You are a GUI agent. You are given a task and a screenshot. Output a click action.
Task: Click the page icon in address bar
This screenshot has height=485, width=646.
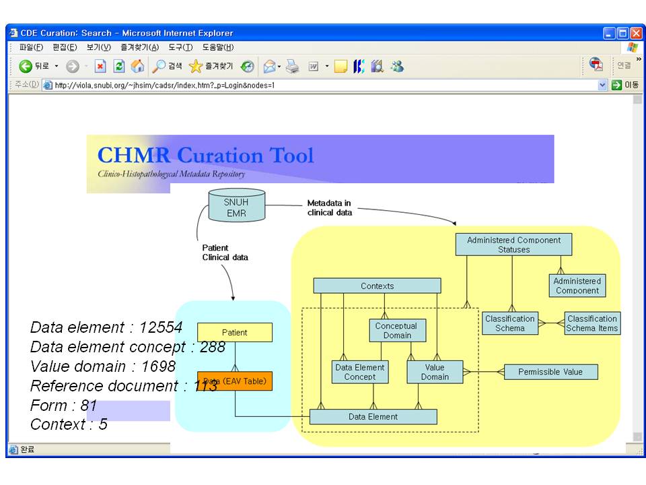48,86
